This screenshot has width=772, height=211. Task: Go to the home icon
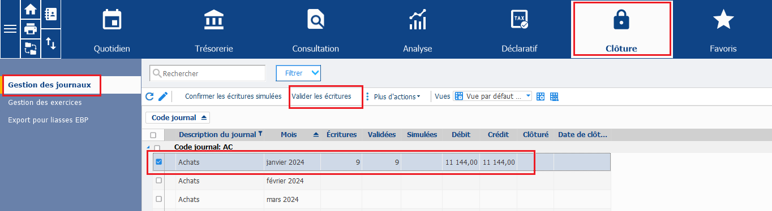(31, 10)
